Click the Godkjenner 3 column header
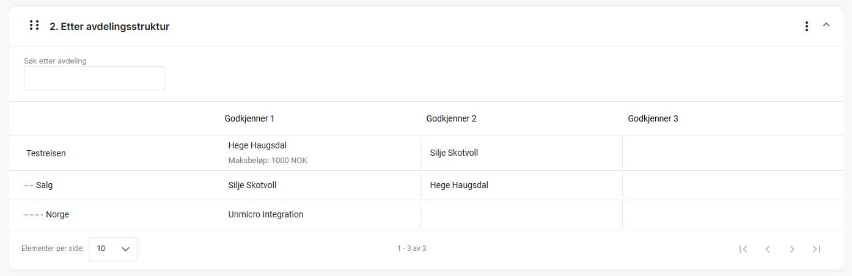The image size is (852, 276). (653, 118)
